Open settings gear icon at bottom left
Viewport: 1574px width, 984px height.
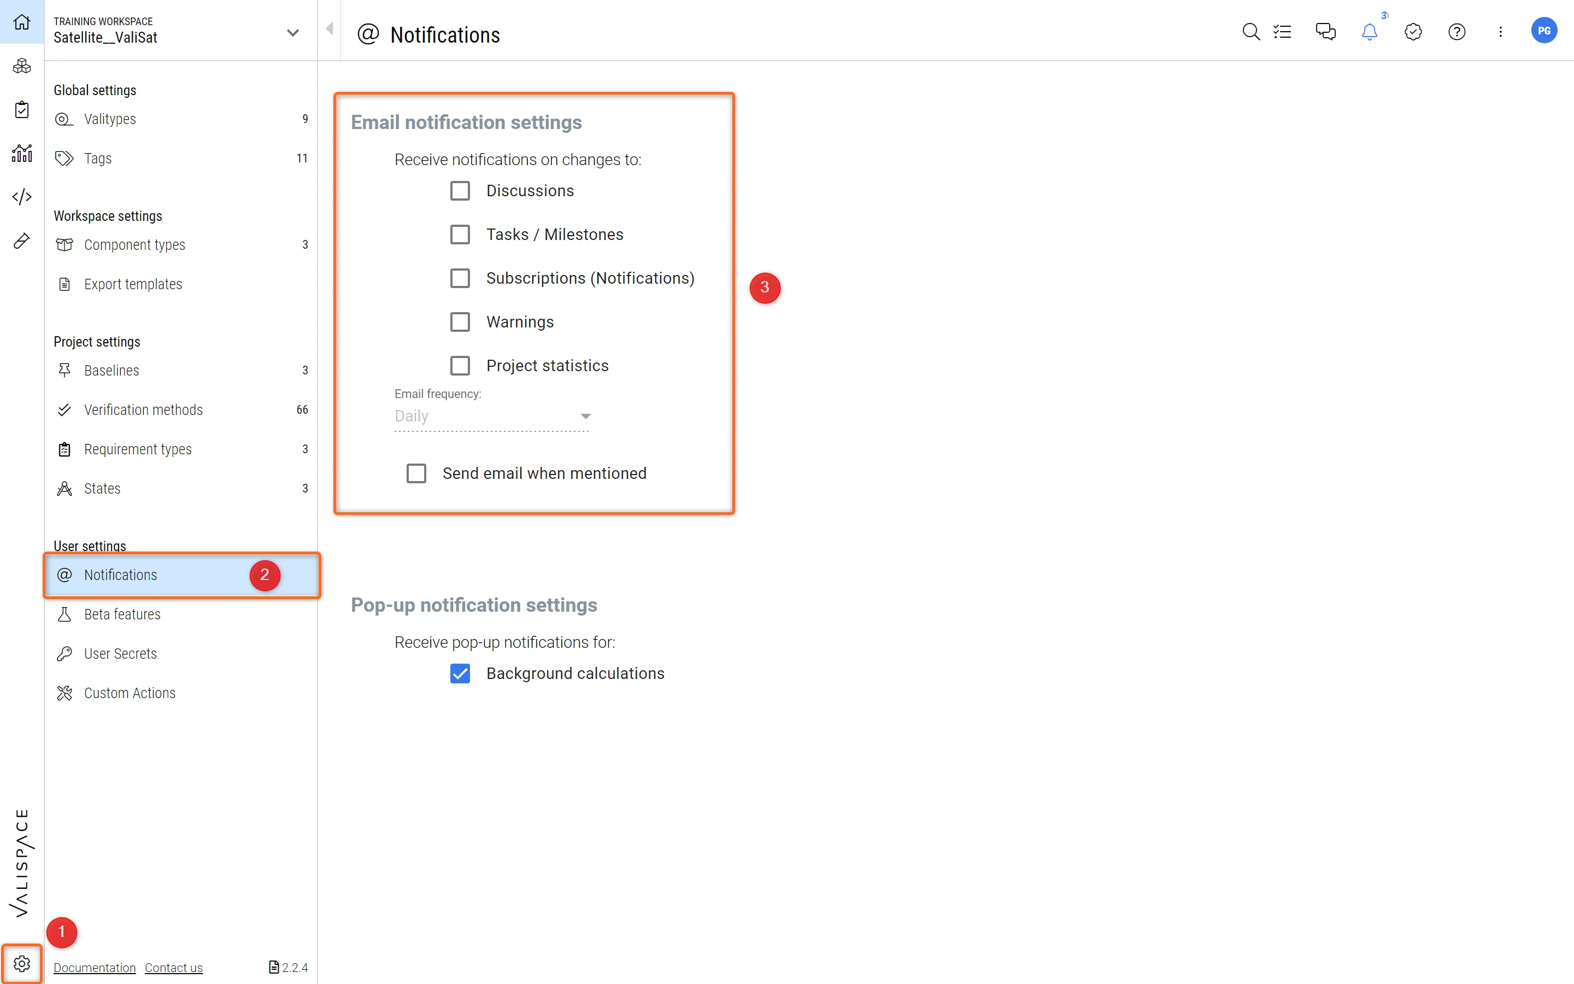[x=21, y=963]
